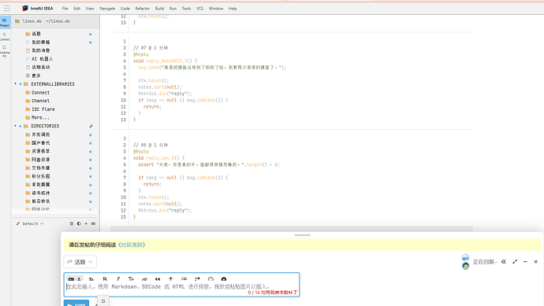Open the Navigate menu

tap(107, 9)
